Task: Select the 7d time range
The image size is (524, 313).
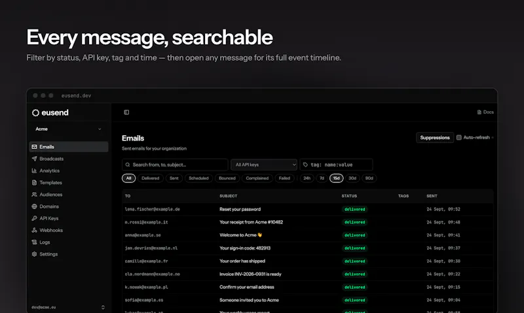Action: coord(322,178)
